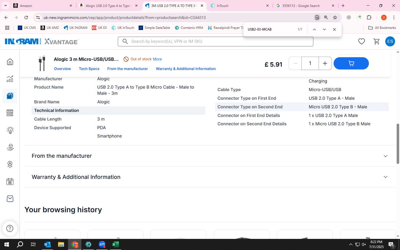
Task: Click the Ingram Micro Xvantage logo
Action: (42, 41)
